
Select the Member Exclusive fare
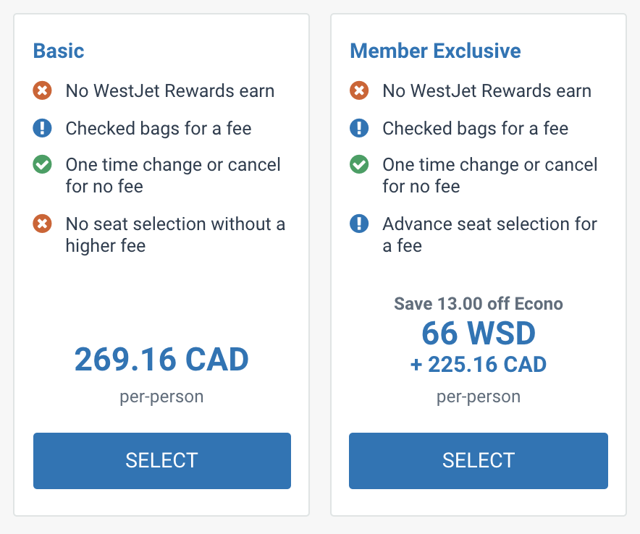pyautogui.click(x=479, y=461)
